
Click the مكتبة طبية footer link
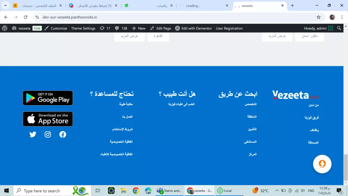click(126, 104)
